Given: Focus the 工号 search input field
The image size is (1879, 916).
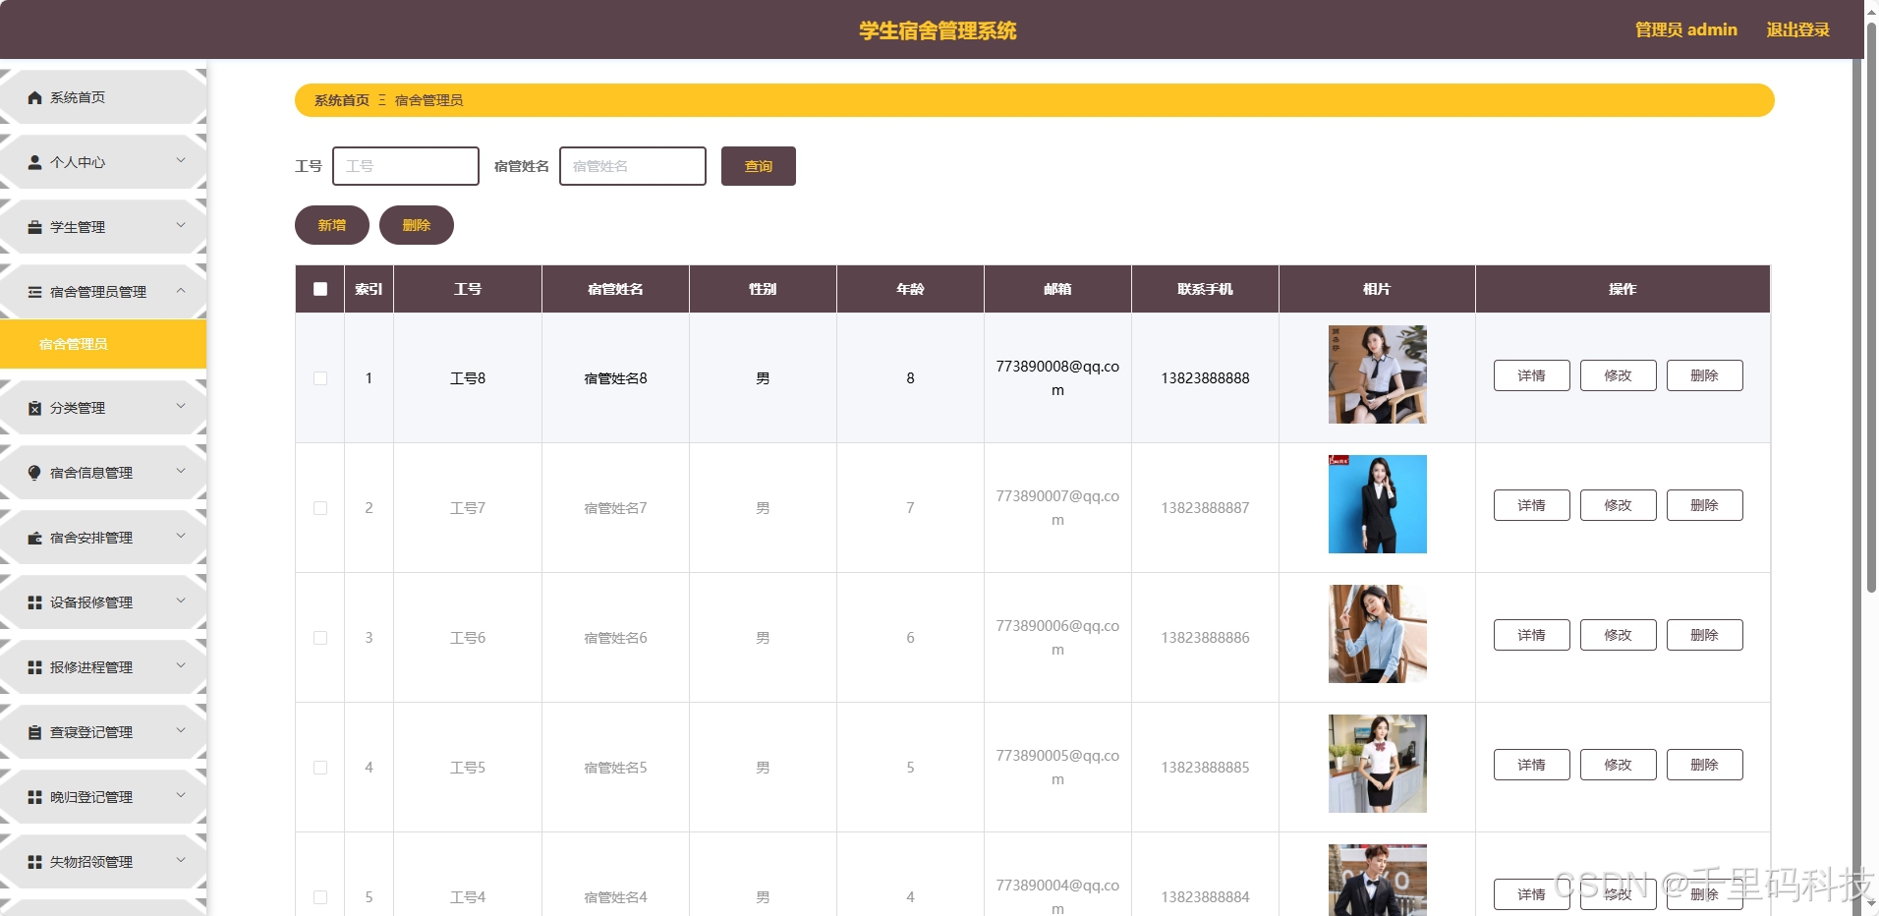Looking at the screenshot, I should 406,166.
